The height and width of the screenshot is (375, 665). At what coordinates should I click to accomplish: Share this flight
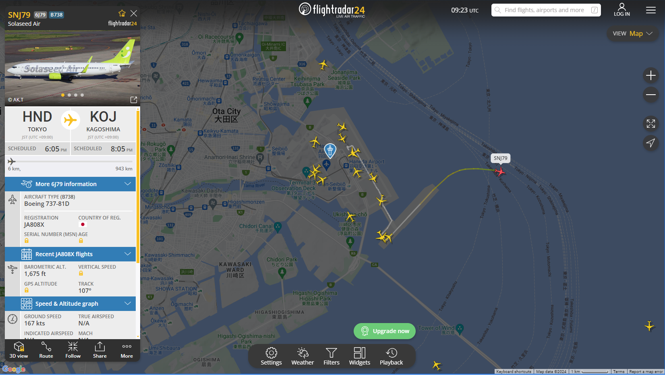100,350
